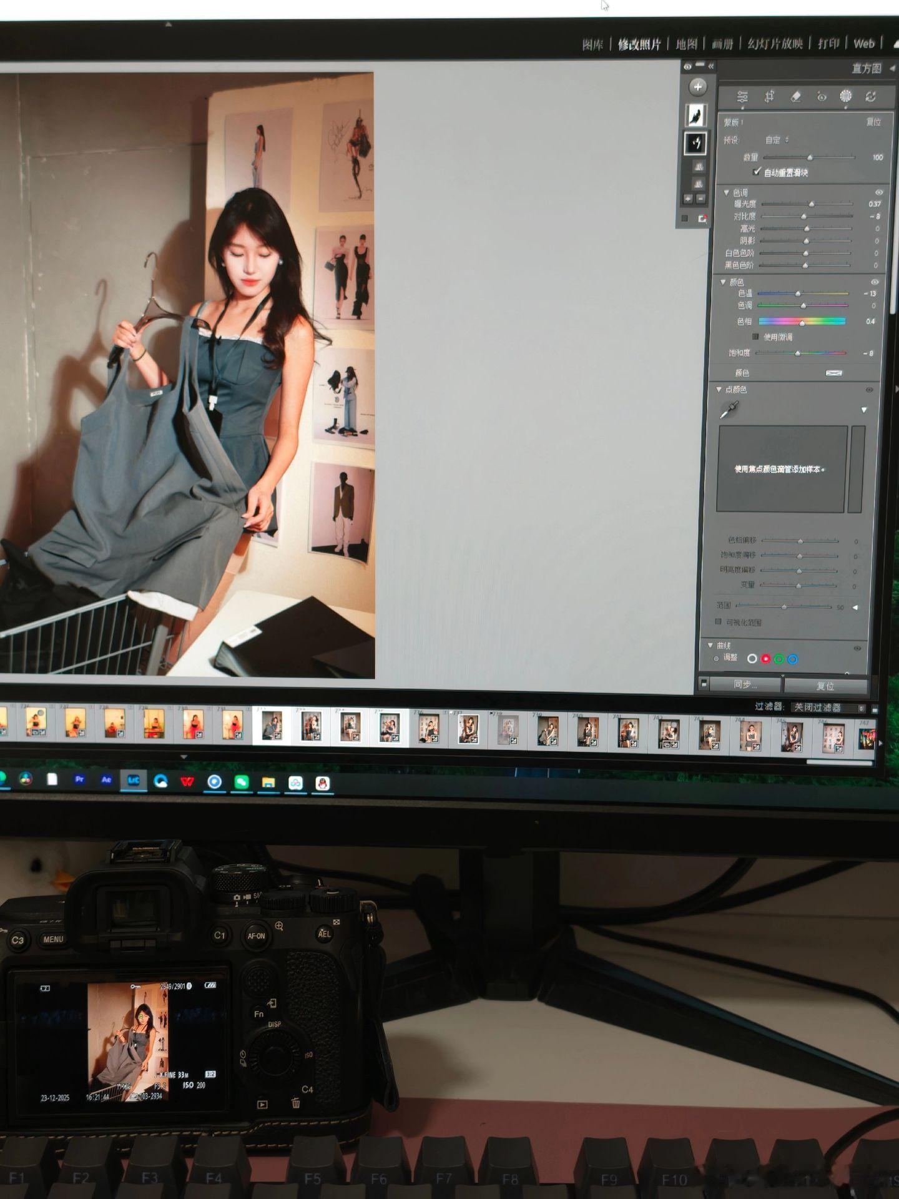The width and height of the screenshot is (899, 1199).
Task: Open File Explorer folder from the taskbar
Action: click(268, 783)
